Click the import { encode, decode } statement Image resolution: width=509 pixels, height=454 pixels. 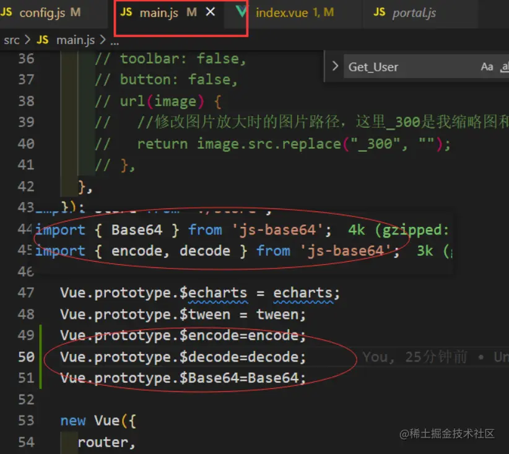pyautogui.click(x=217, y=251)
